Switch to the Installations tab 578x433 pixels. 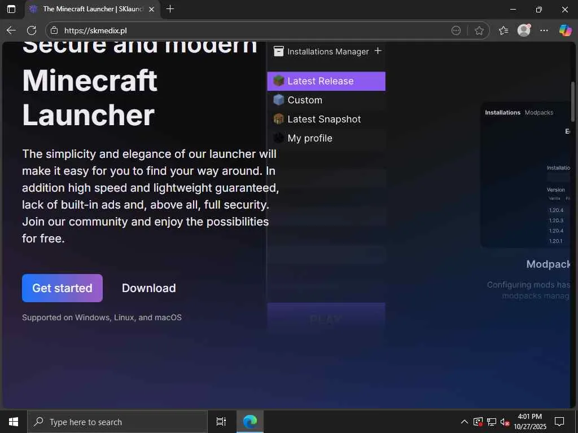click(502, 113)
